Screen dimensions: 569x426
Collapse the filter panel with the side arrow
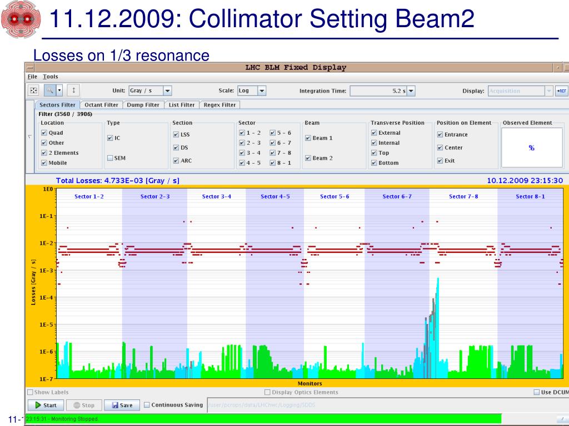coord(30,136)
